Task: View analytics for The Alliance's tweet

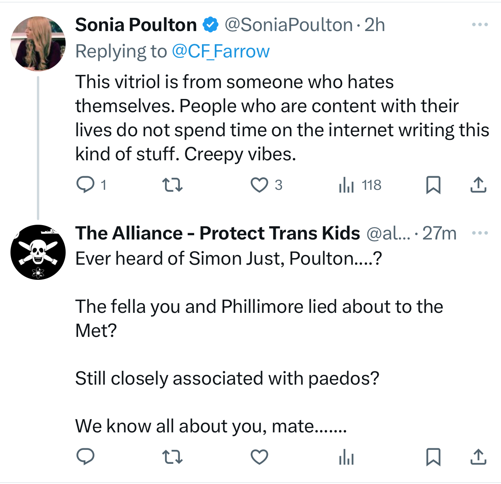Action: 346,457
